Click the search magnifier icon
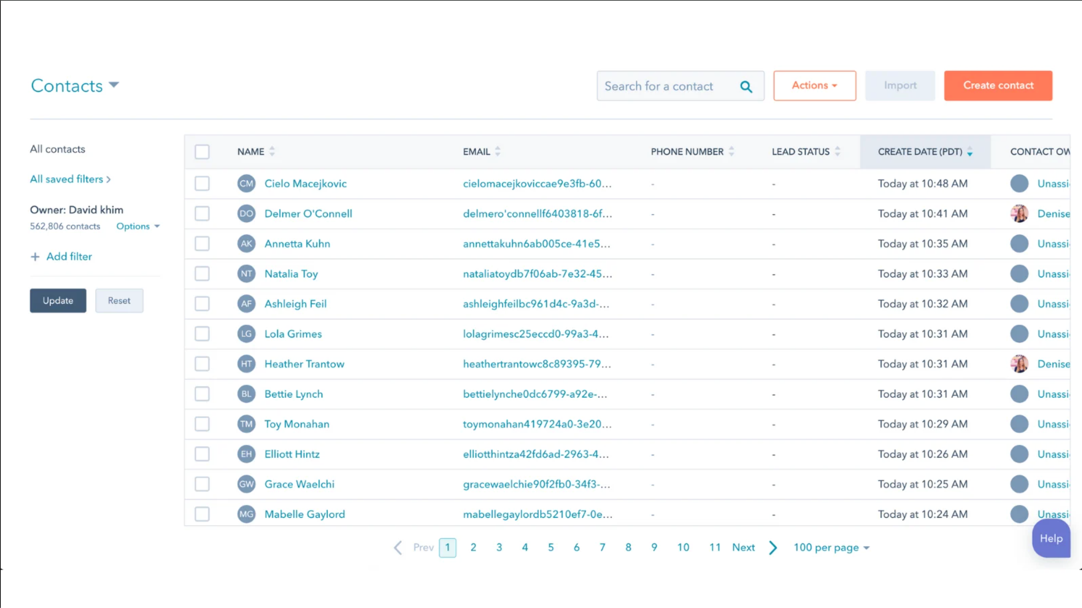Viewport: 1082px width, 608px height. click(x=746, y=87)
